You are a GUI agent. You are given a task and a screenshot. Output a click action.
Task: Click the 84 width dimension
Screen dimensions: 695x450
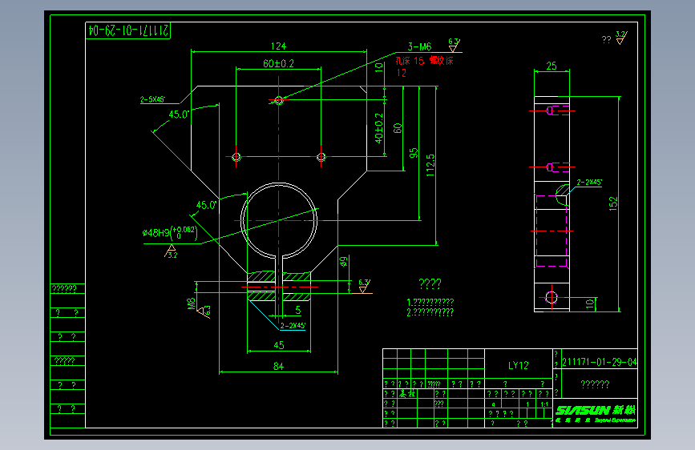pos(278,366)
